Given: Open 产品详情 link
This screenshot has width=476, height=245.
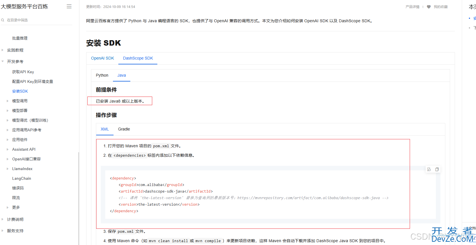Looking at the screenshot, I should 413,7.
